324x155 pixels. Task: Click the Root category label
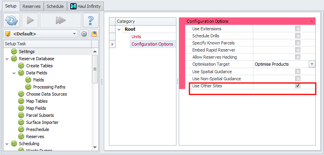coord(130,29)
